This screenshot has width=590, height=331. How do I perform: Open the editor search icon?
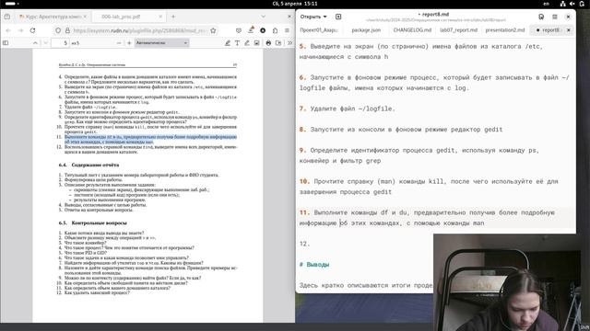tap(541, 17)
